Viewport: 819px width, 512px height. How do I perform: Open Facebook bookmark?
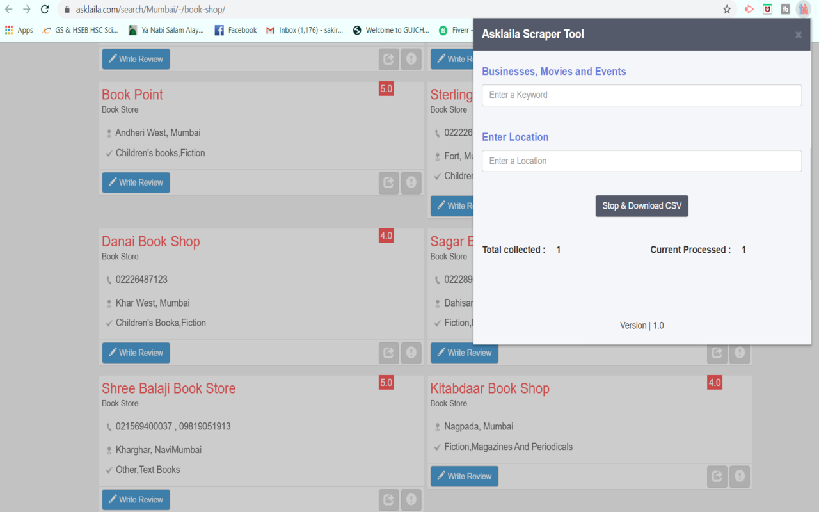[235, 30]
